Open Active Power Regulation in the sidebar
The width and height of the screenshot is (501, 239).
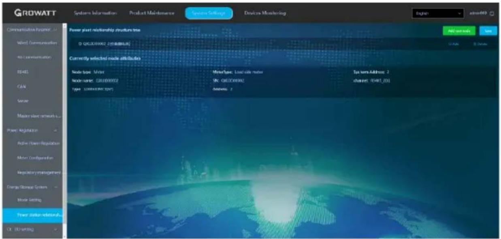(39, 143)
